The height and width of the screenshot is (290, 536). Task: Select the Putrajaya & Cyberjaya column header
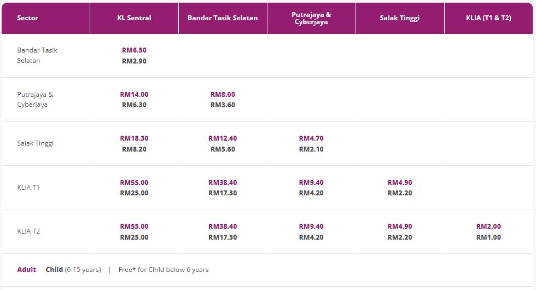(x=311, y=18)
